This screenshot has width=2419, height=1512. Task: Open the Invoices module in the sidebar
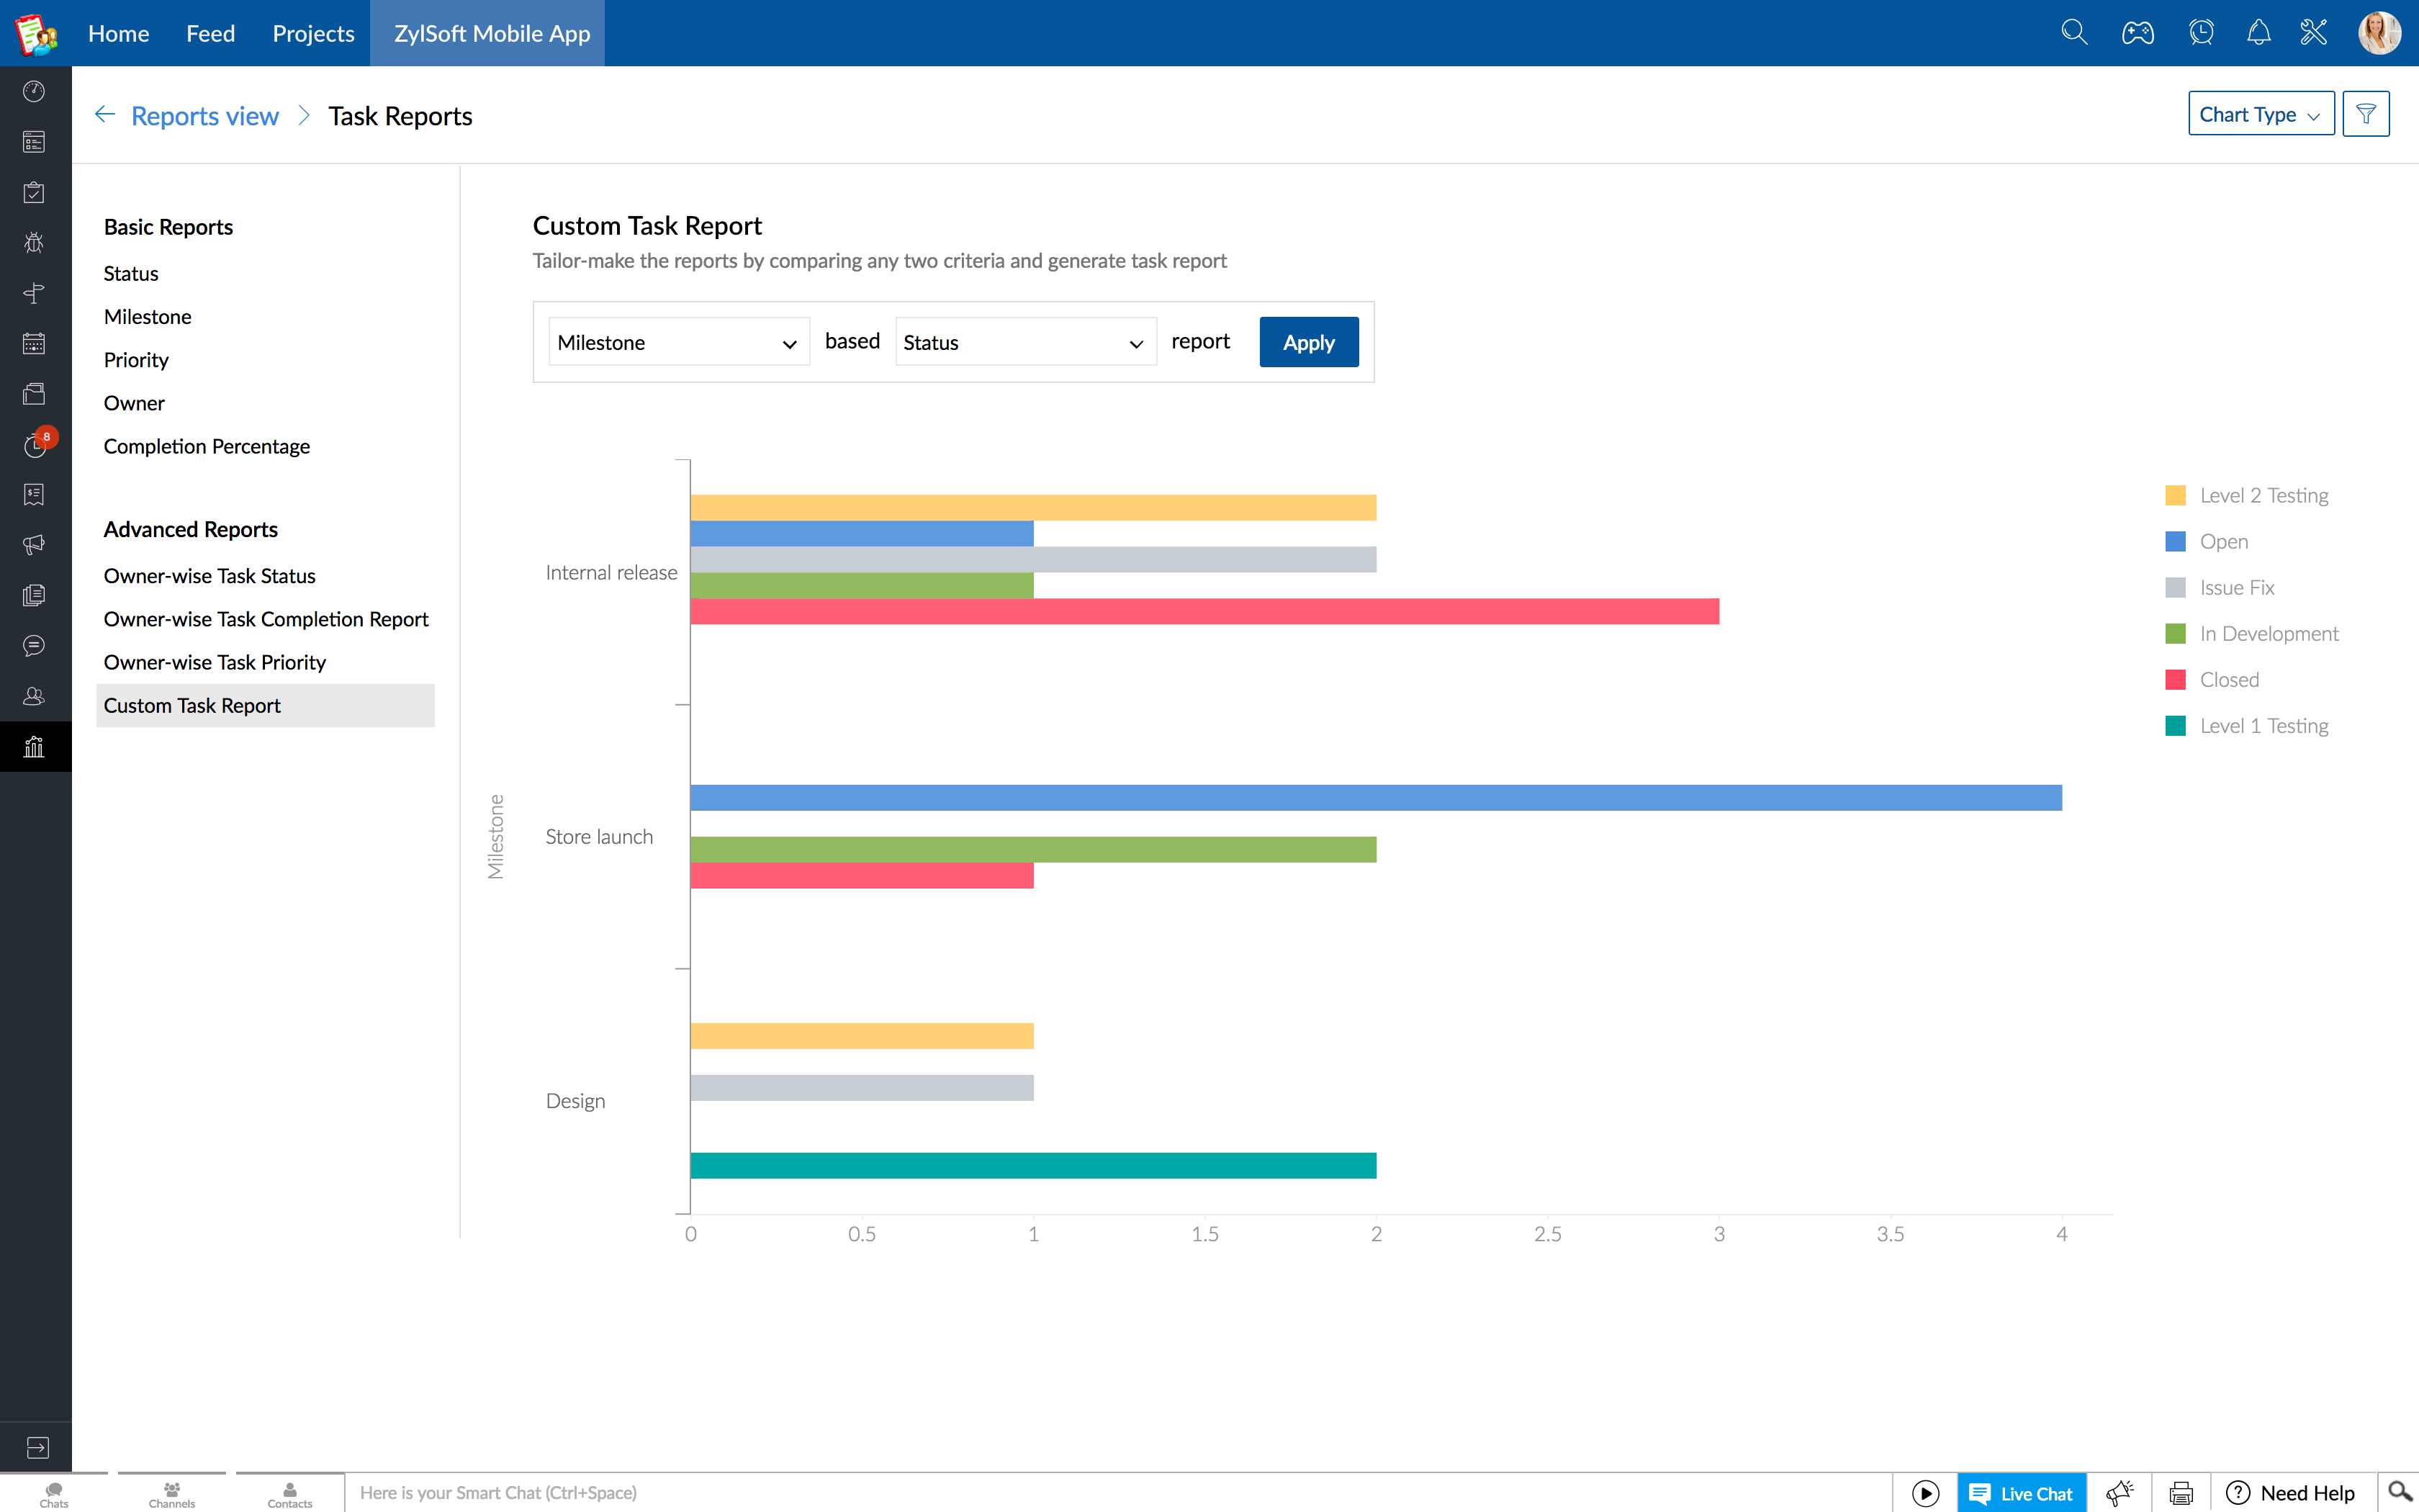tap(34, 494)
